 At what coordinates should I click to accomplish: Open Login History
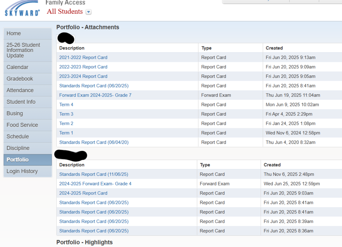pyautogui.click(x=22, y=171)
